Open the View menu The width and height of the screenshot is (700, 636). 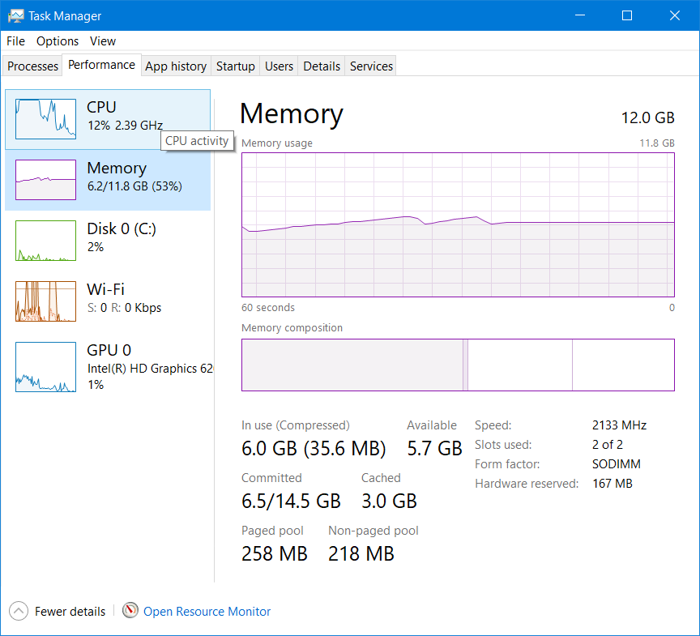point(103,41)
